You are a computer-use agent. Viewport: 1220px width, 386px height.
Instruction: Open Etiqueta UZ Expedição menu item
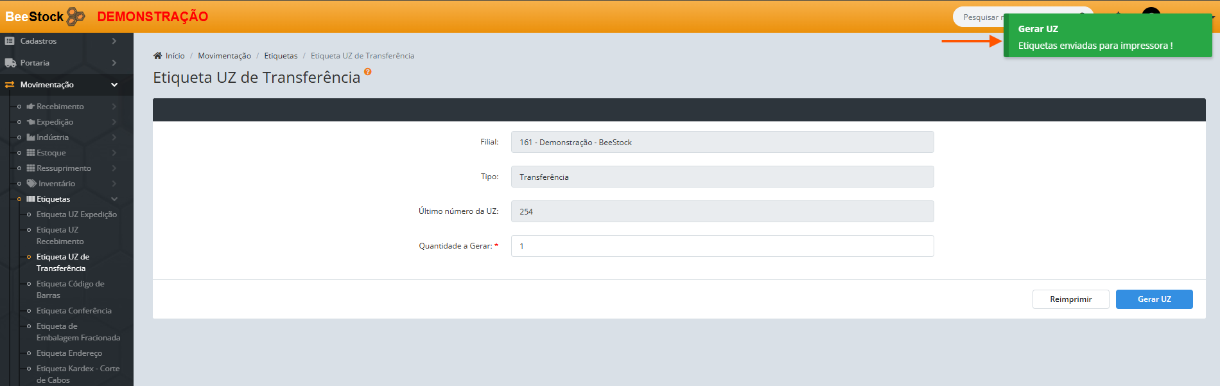(76, 215)
